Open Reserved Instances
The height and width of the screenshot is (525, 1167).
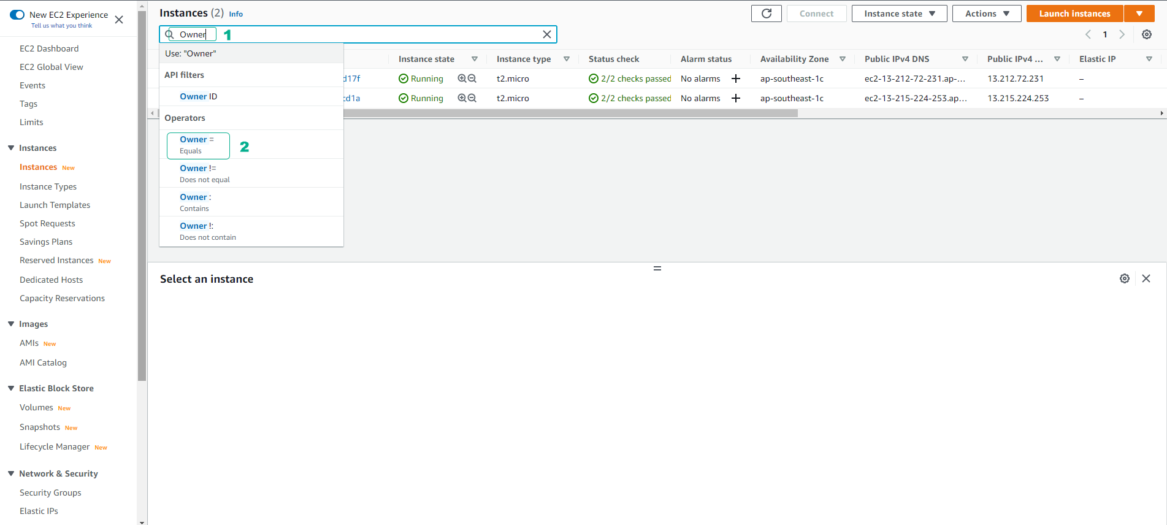(56, 260)
